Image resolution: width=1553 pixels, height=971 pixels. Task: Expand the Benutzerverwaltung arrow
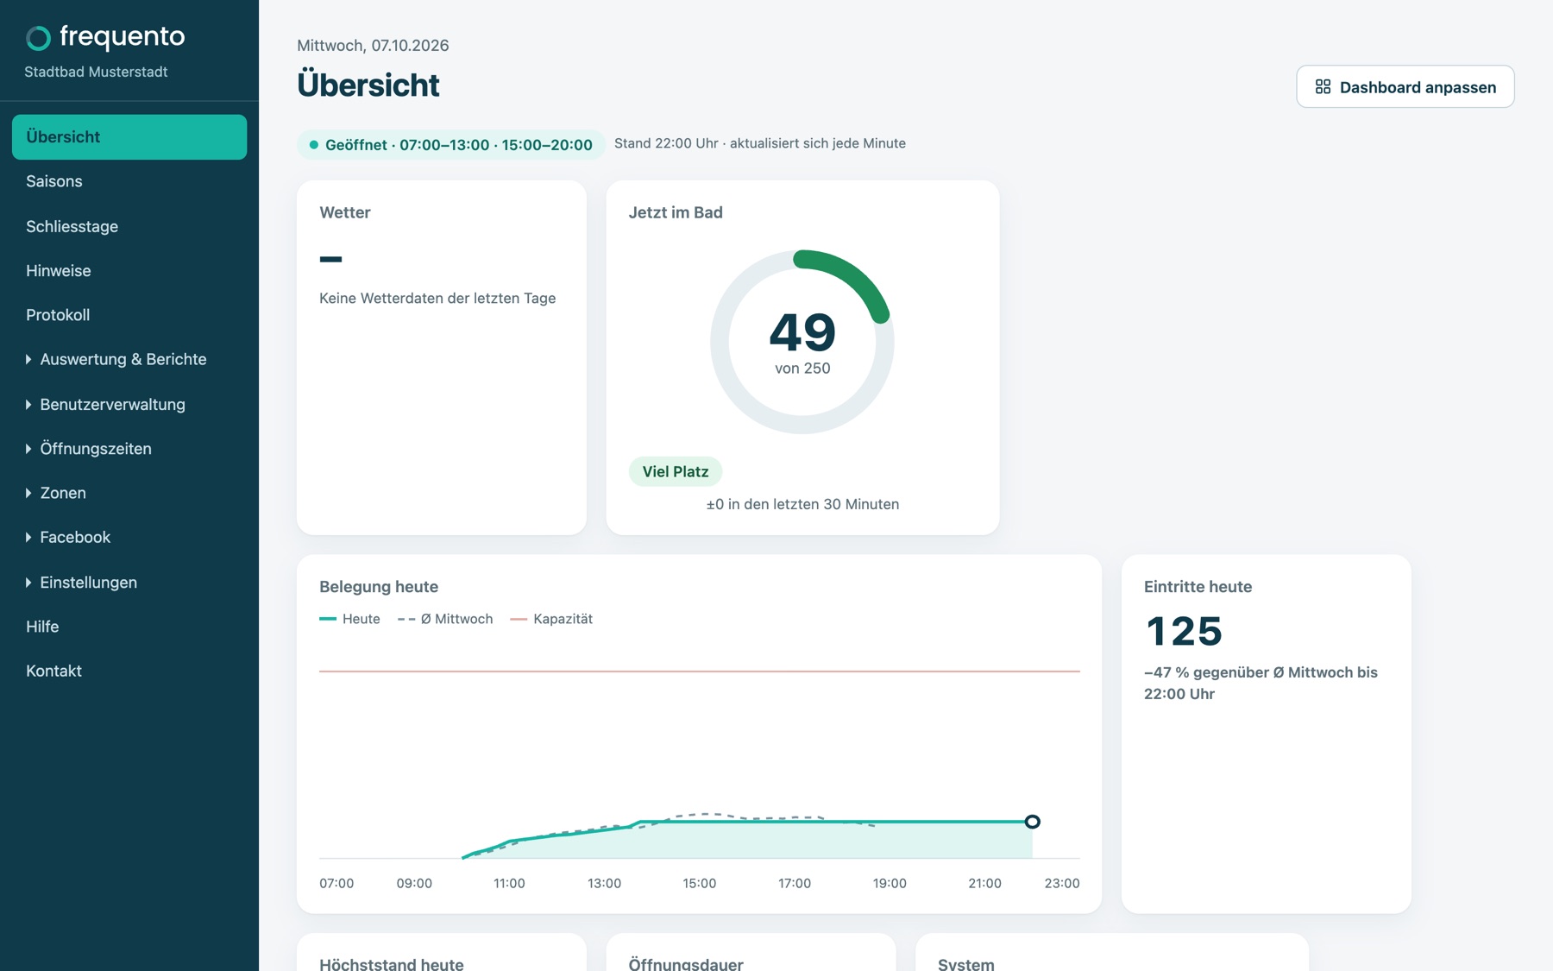coord(28,404)
